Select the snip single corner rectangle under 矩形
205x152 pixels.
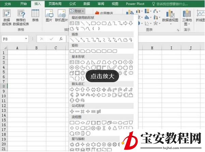pyautogui.click(x=83, y=51)
